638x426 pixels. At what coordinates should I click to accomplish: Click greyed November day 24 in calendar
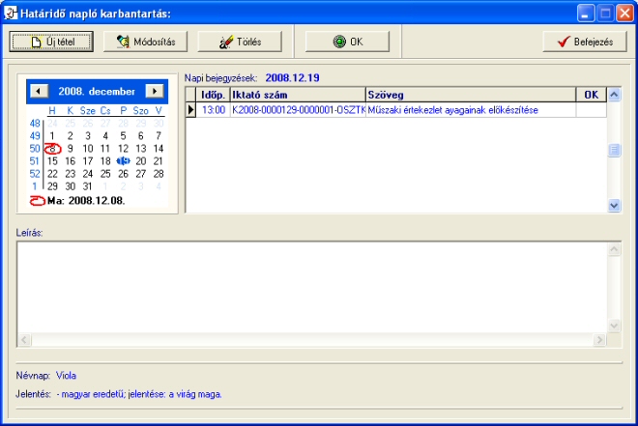(52, 124)
